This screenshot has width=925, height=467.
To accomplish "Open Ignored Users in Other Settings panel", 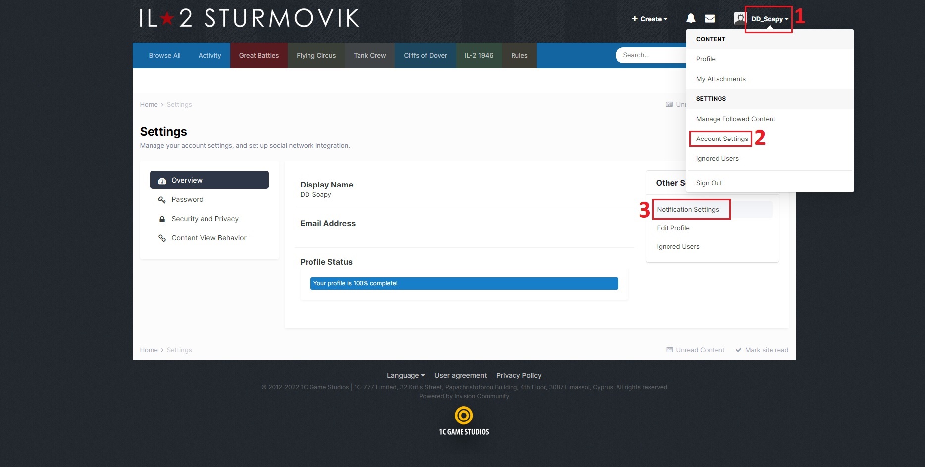I will click(x=678, y=246).
